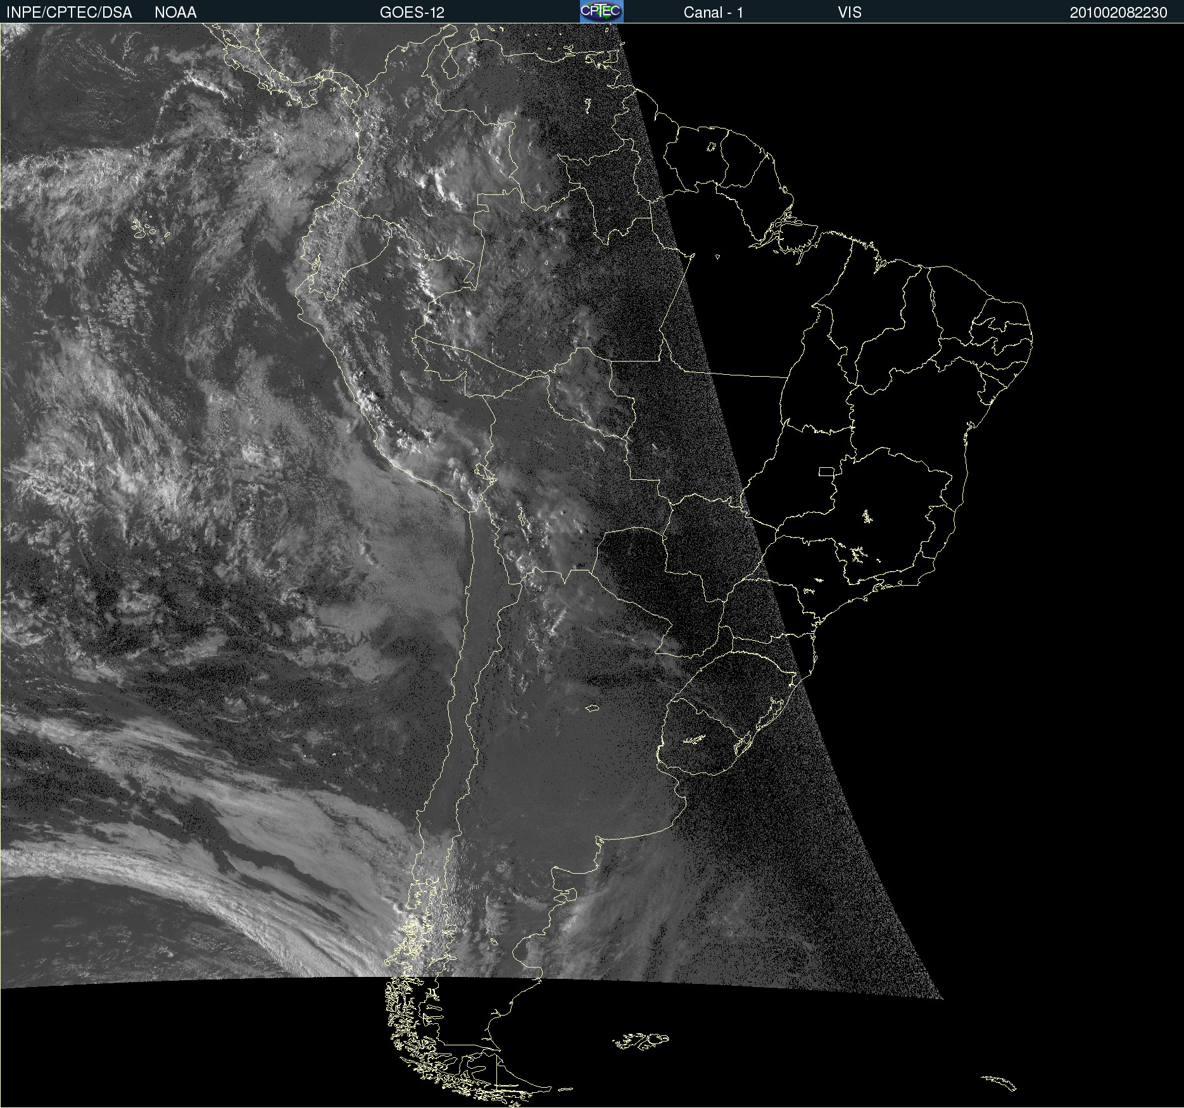Select the INPE/CPTEC/DSA header text

[x=69, y=13]
